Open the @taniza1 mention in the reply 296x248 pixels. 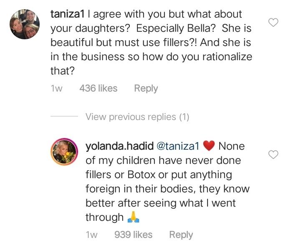click(x=178, y=146)
